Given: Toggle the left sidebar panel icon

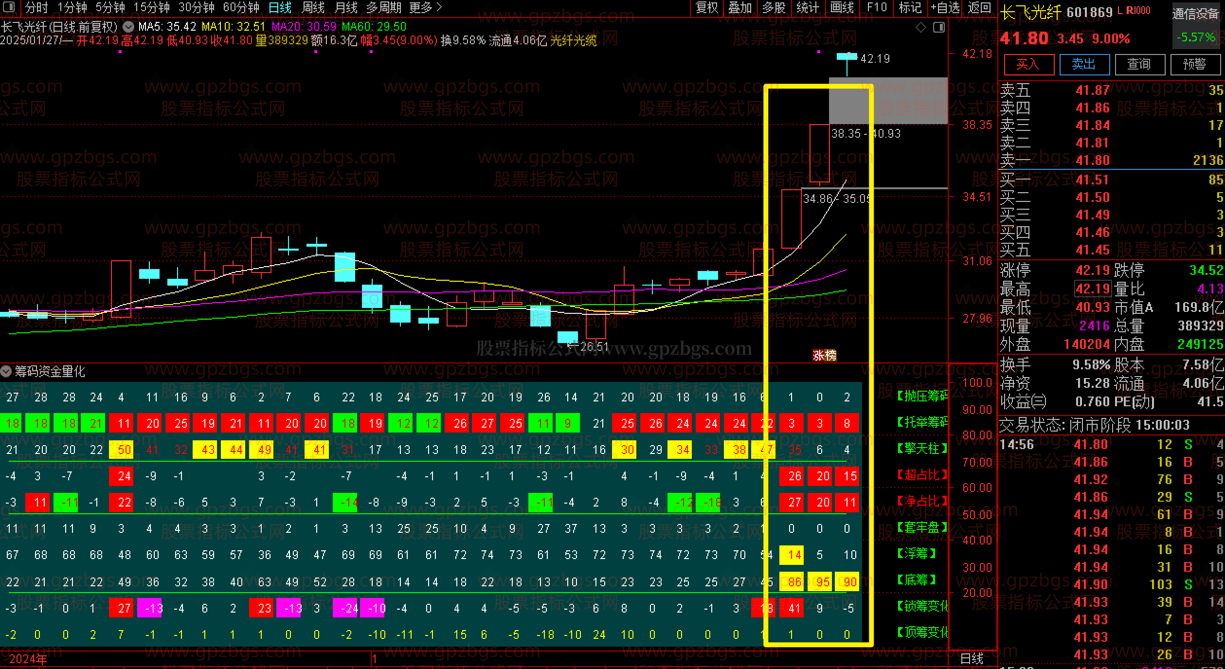Looking at the screenshot, I should [9, 7].
